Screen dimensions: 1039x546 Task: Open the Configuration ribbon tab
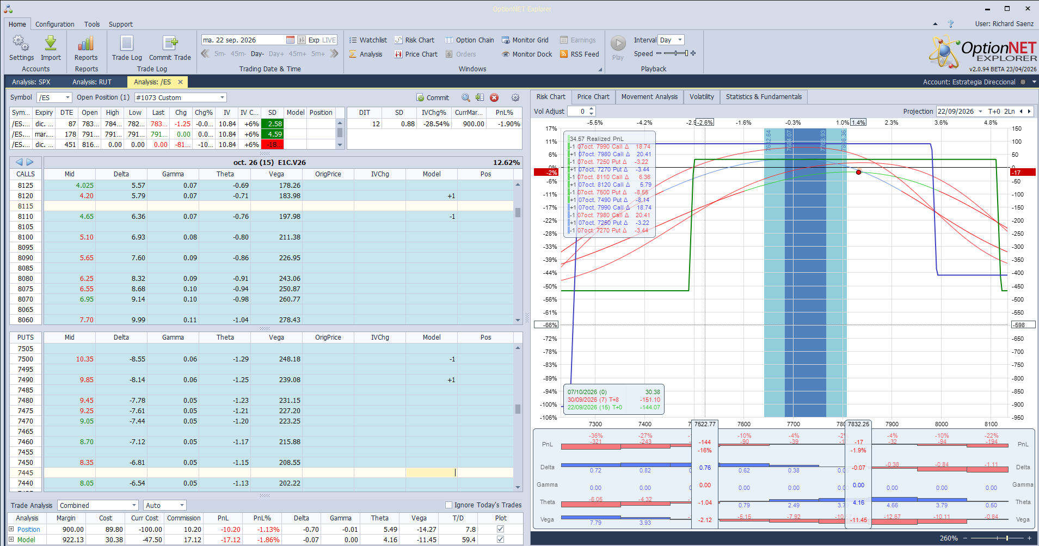55,24
